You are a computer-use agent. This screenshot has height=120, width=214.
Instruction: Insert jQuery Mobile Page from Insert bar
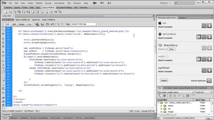pos(6,12)
